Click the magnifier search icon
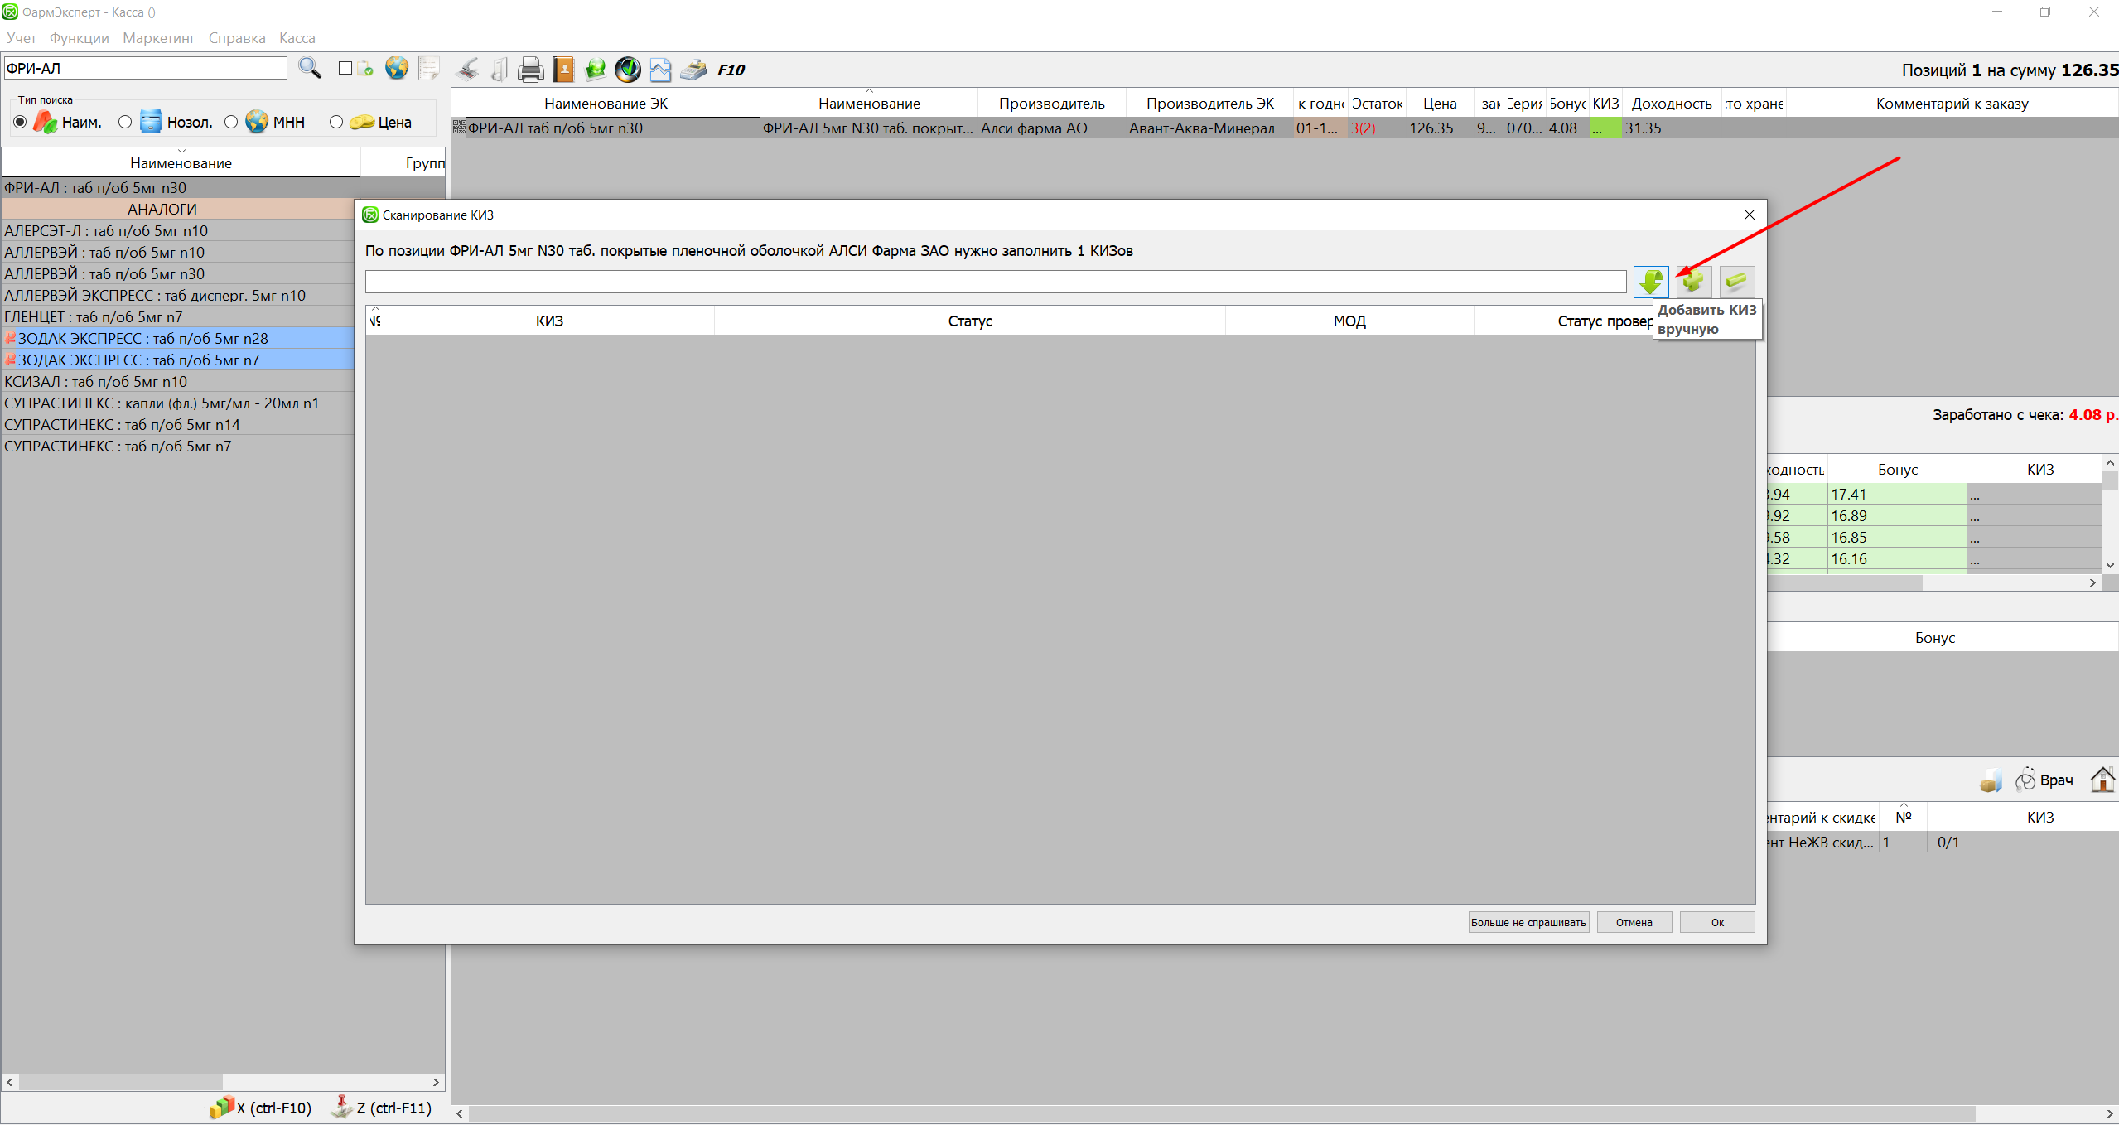The width and height of the screenshot is (2119, 1125). 310,69
